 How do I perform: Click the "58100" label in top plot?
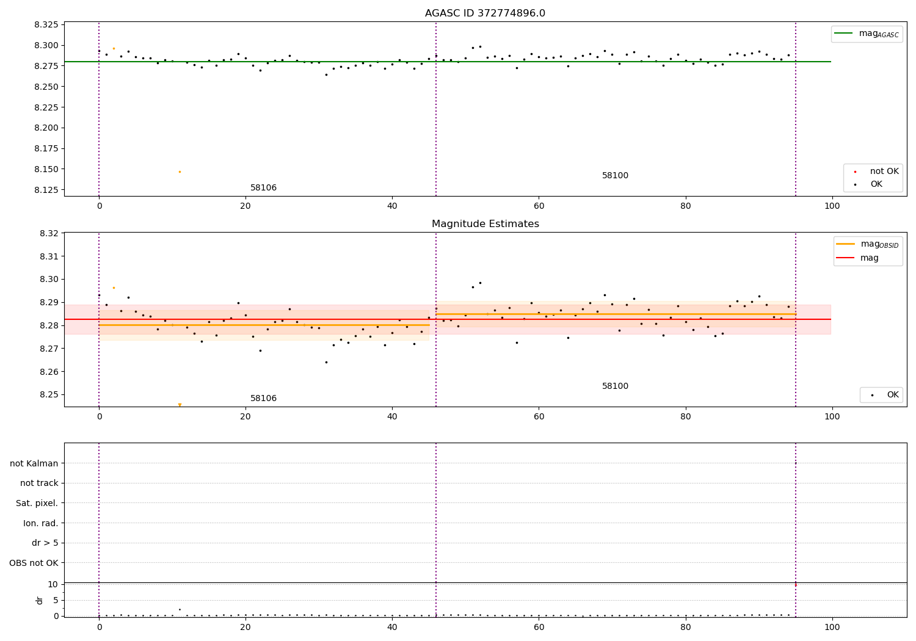point(615,176)
